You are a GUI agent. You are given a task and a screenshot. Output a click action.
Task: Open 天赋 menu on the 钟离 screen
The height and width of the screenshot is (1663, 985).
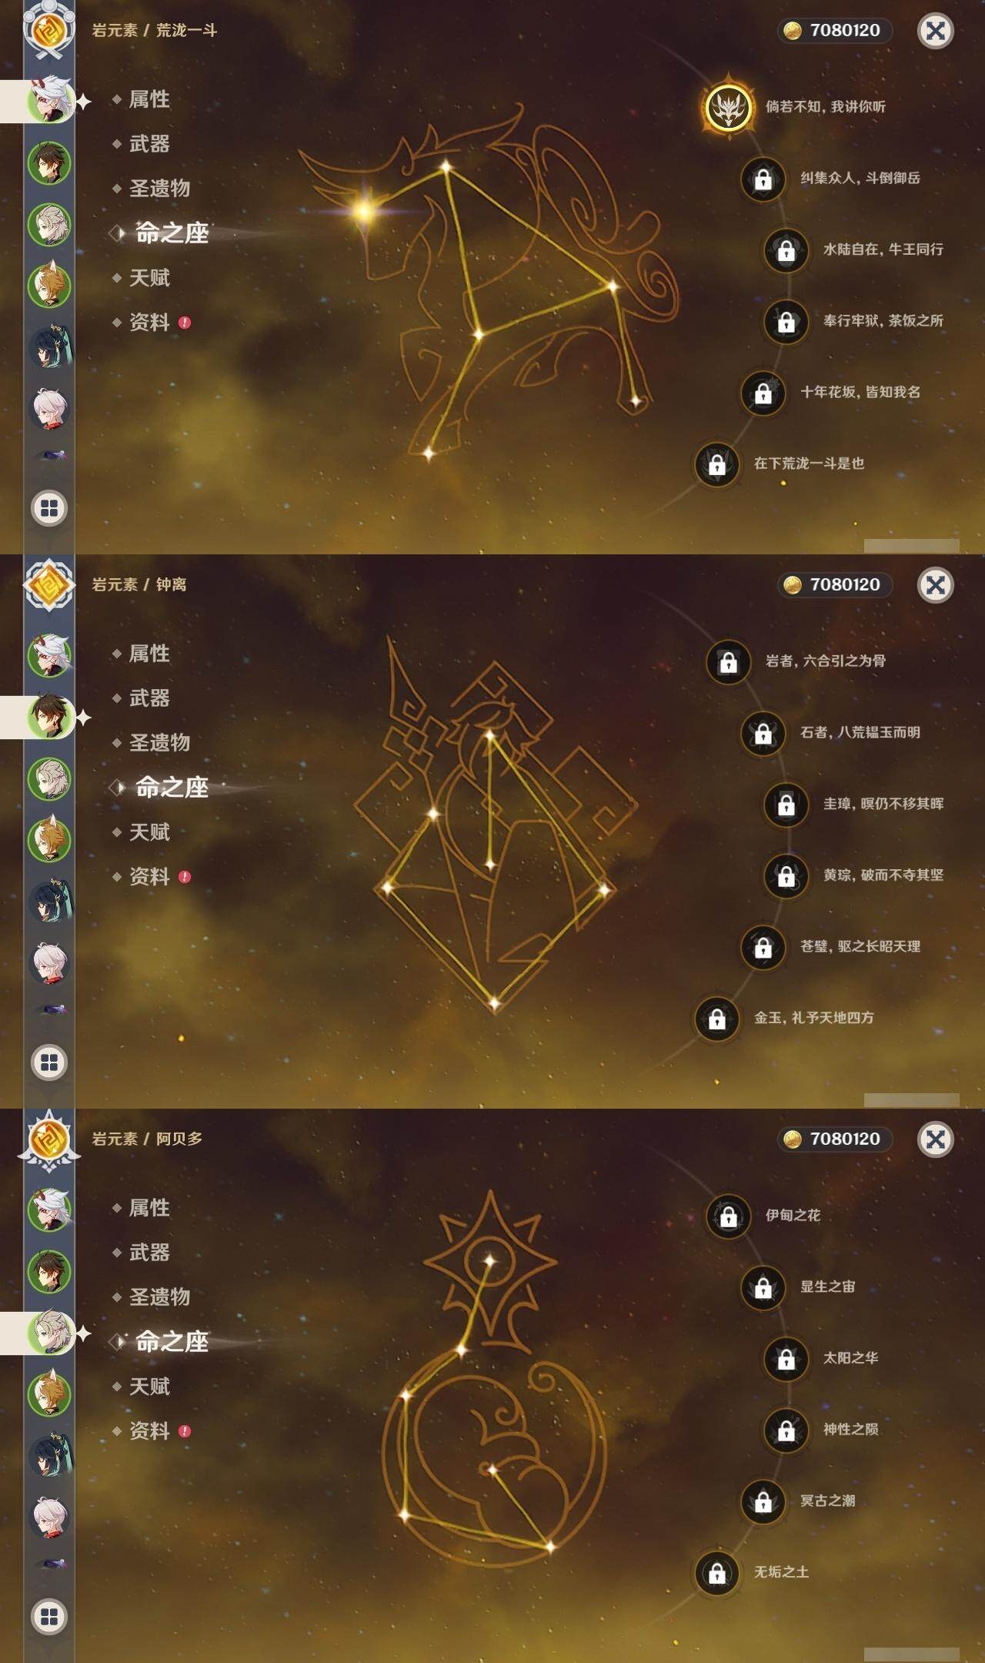coord(149,832)
